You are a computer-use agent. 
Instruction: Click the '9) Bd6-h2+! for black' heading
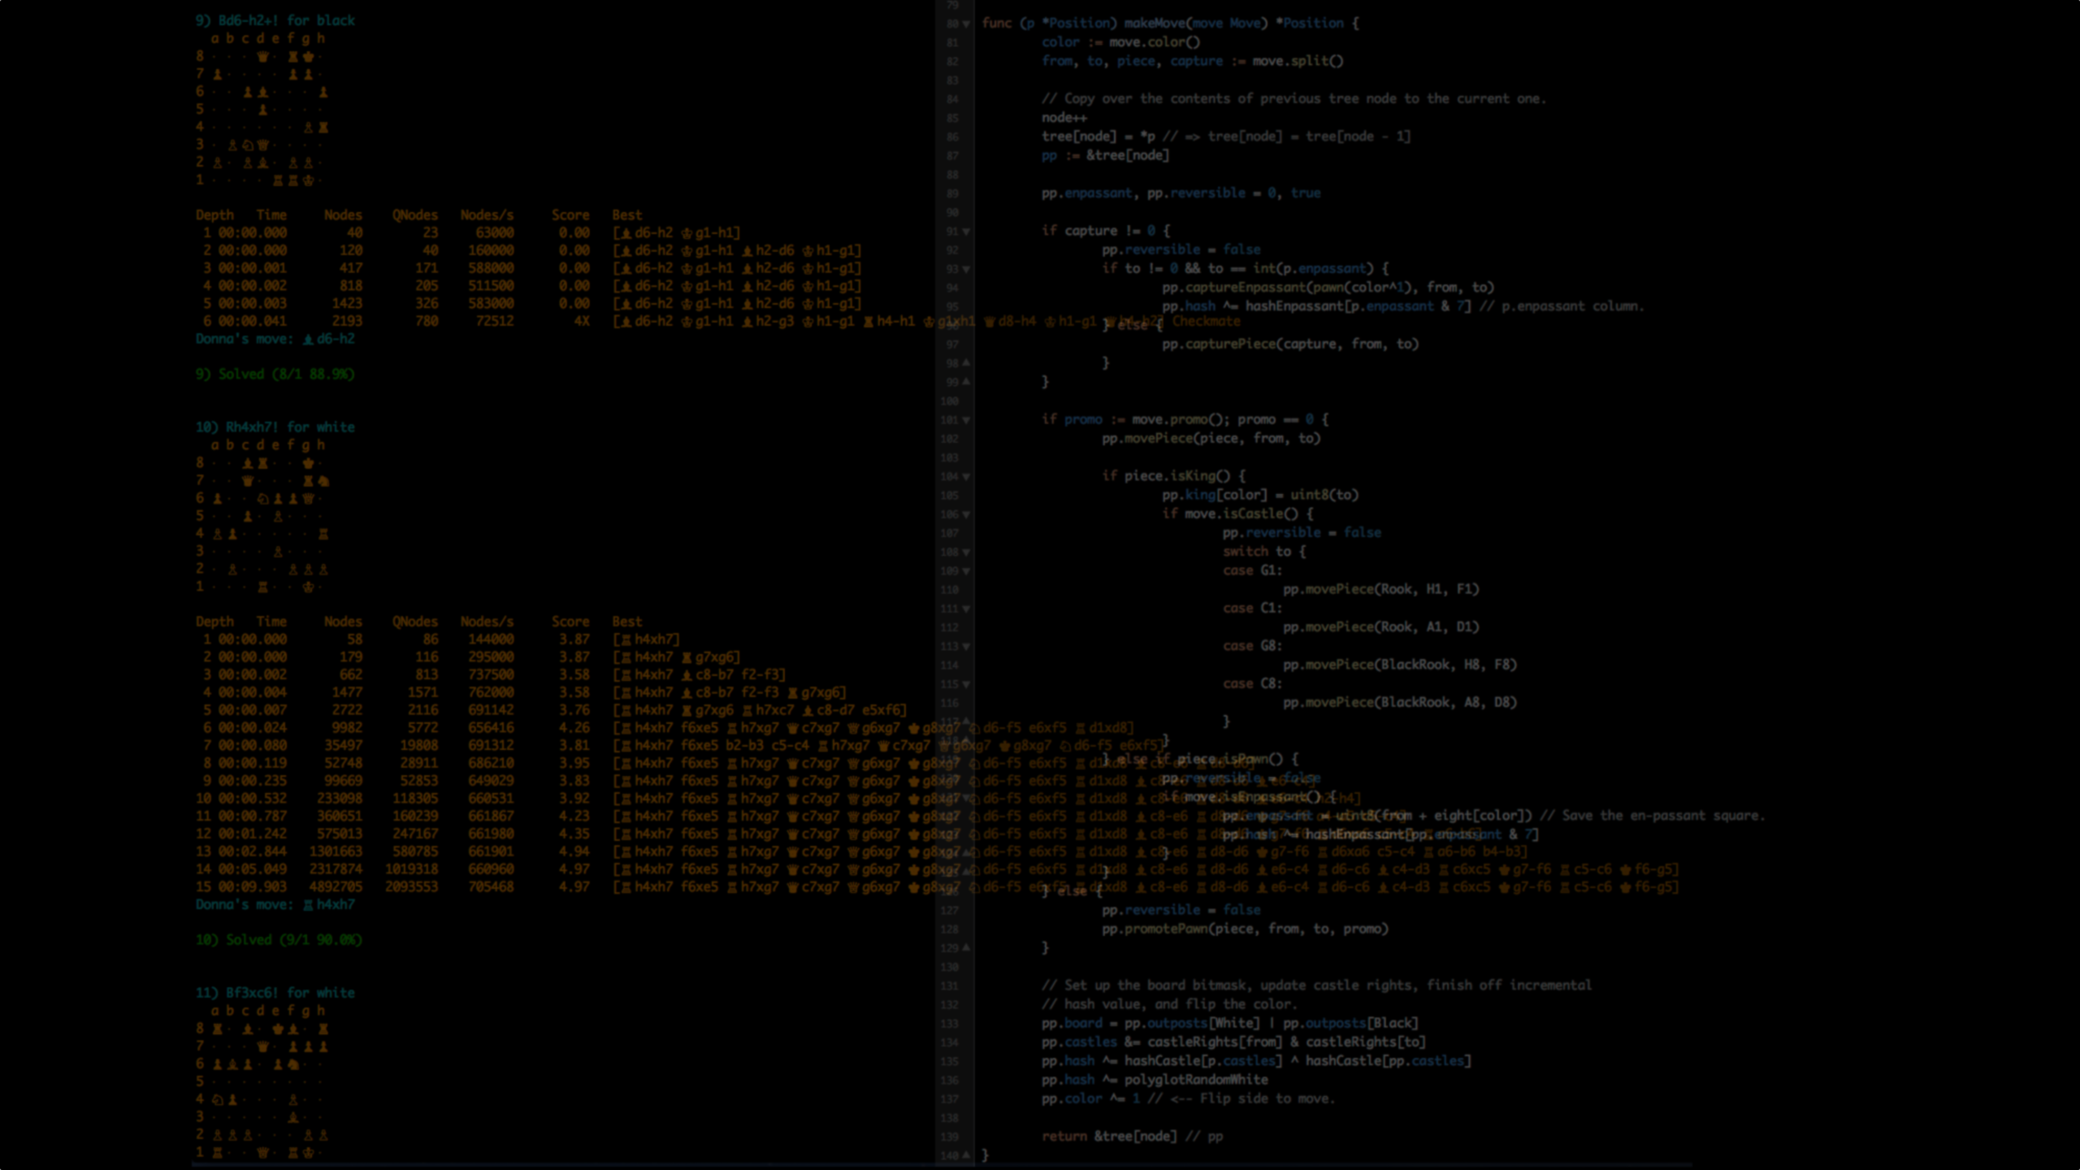275,20
